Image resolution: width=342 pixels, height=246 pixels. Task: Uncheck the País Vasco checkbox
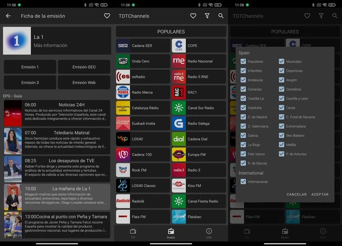243,154
